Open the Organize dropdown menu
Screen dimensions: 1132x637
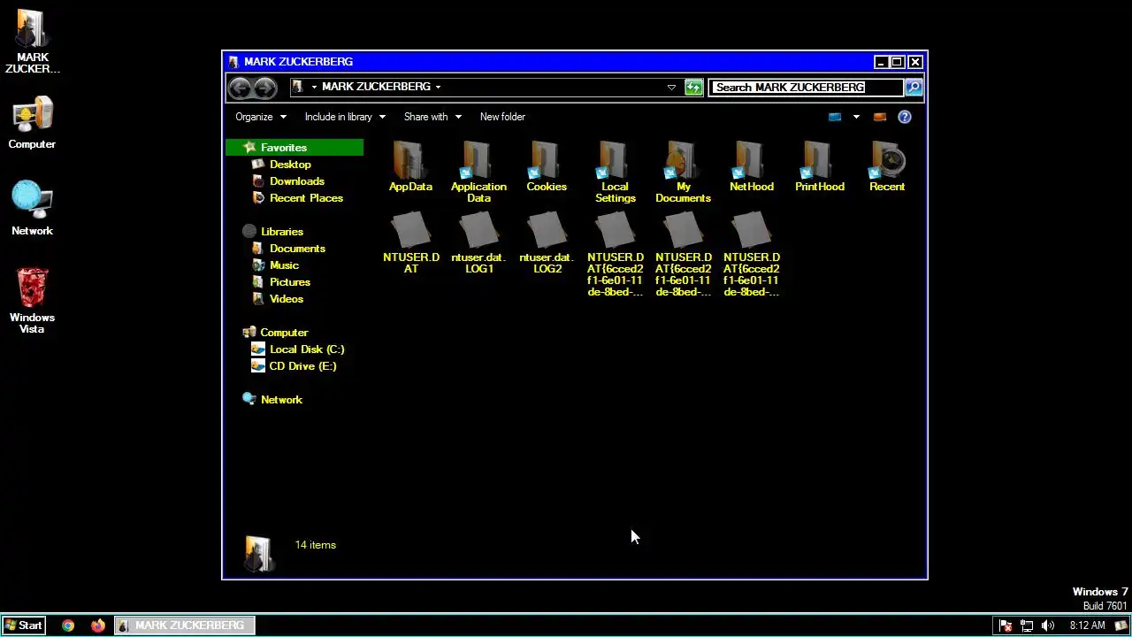[x=261, y=117]
